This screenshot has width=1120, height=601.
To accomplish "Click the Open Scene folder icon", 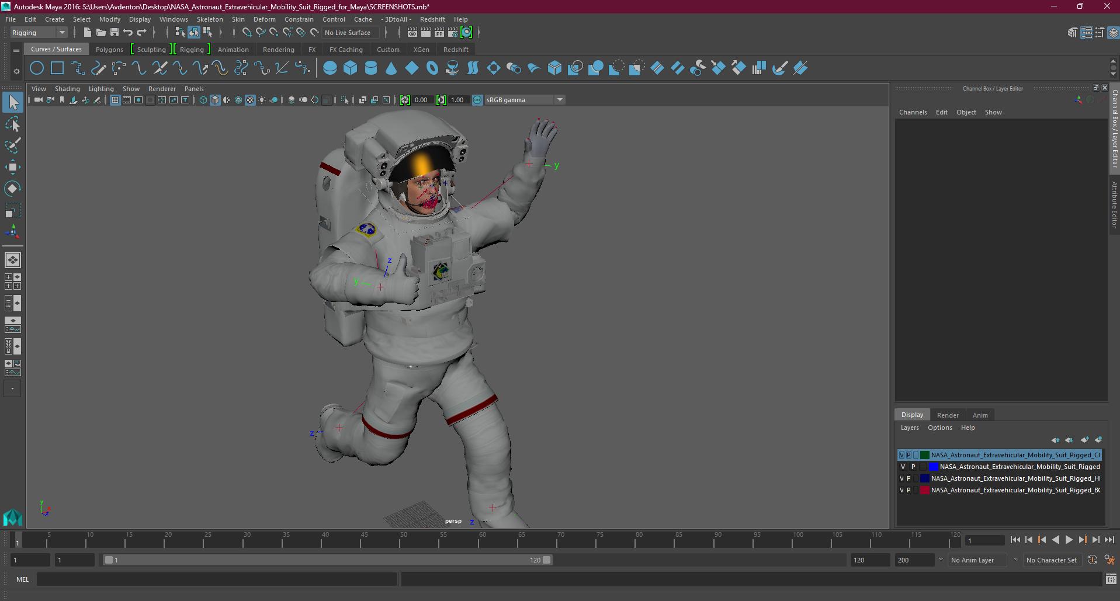I will click(101, 33).
